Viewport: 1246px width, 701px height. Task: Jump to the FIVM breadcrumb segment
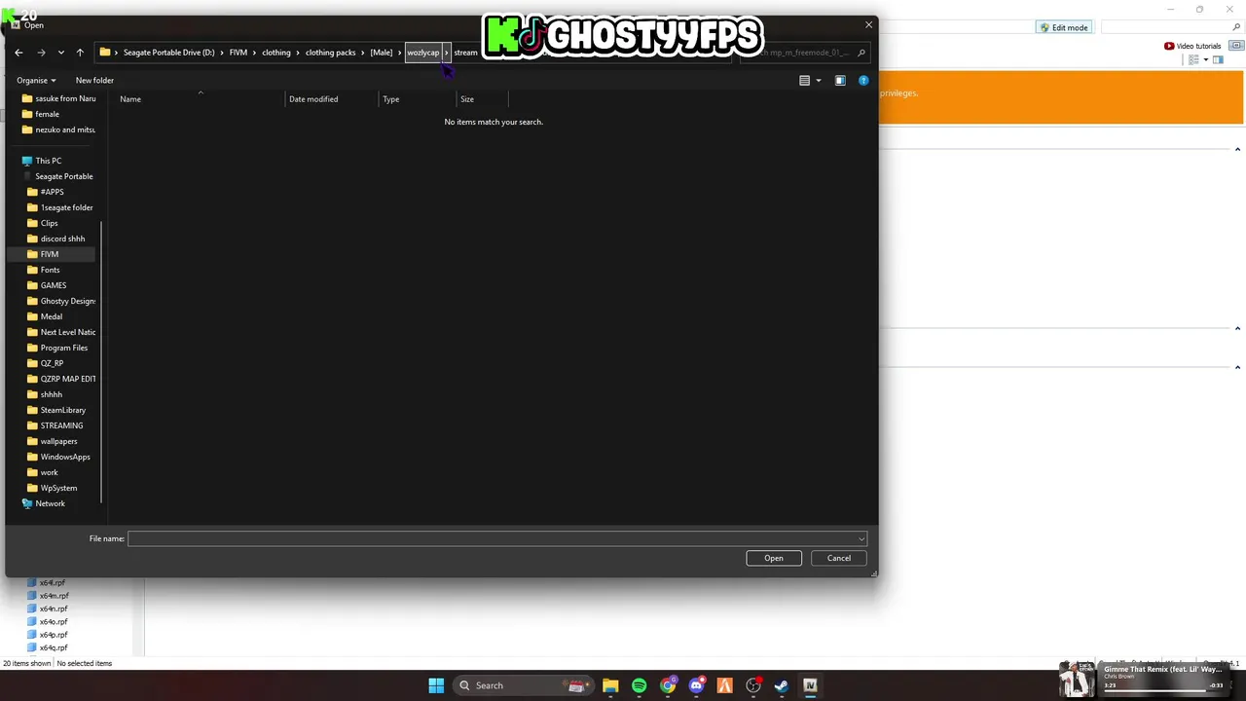(238, 53)
